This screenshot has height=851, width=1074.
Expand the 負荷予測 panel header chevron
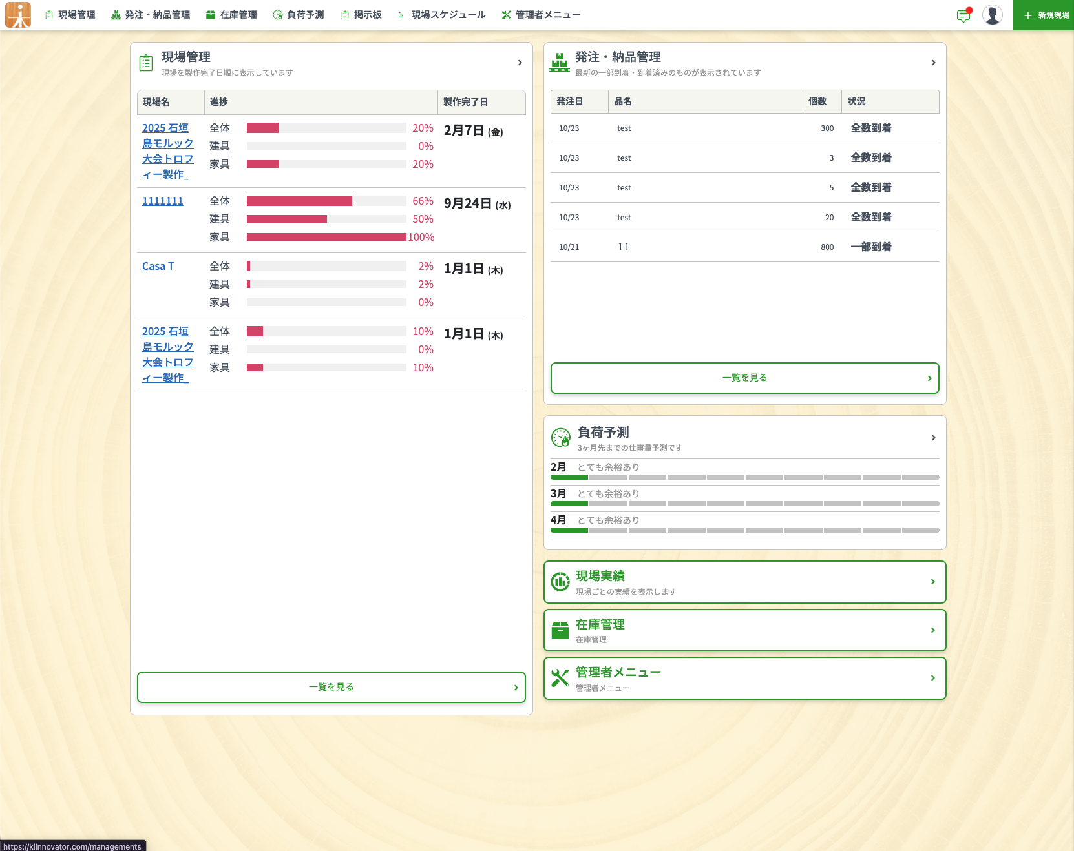(x=933, y=438)
